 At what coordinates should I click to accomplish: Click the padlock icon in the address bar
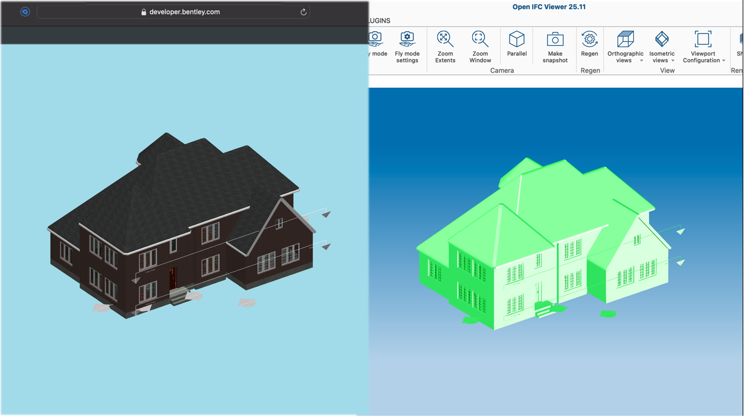pyautogui.click(x=143, y=12)
